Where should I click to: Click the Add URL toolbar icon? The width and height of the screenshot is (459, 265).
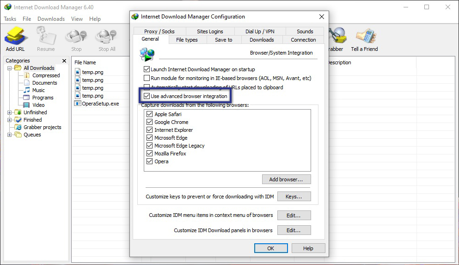click(x=16, y=36)
